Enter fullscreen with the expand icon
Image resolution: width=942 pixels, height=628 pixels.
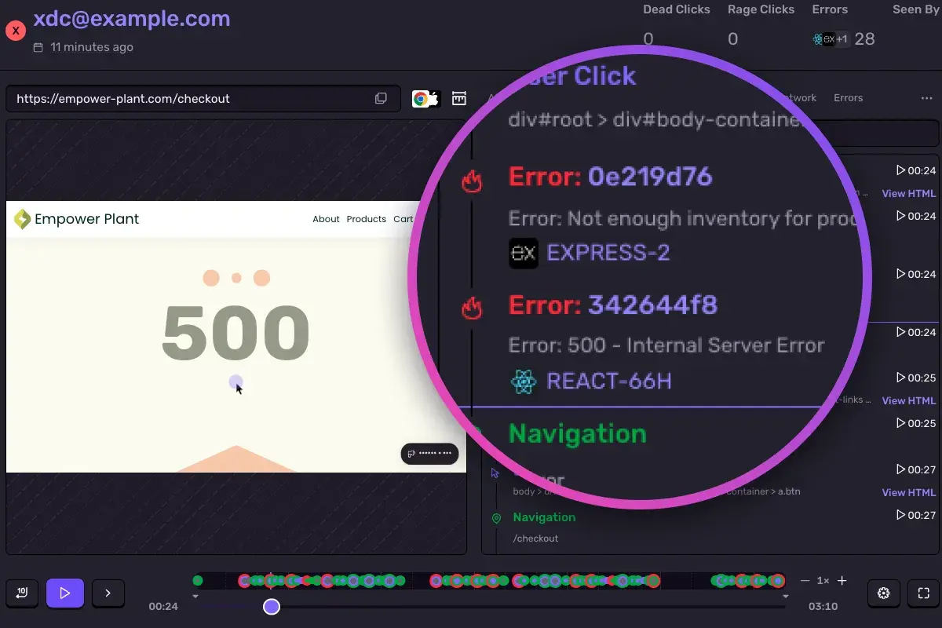coord(921,593)
